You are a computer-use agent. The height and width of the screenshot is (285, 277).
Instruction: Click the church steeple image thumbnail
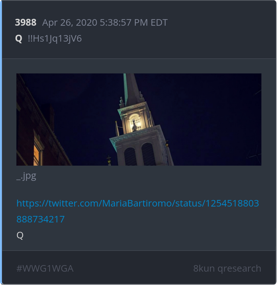tap(139, 119)
